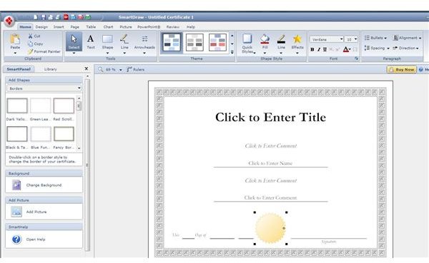
Task: Toggle Italic formatting button
Action: click(318, 49)
